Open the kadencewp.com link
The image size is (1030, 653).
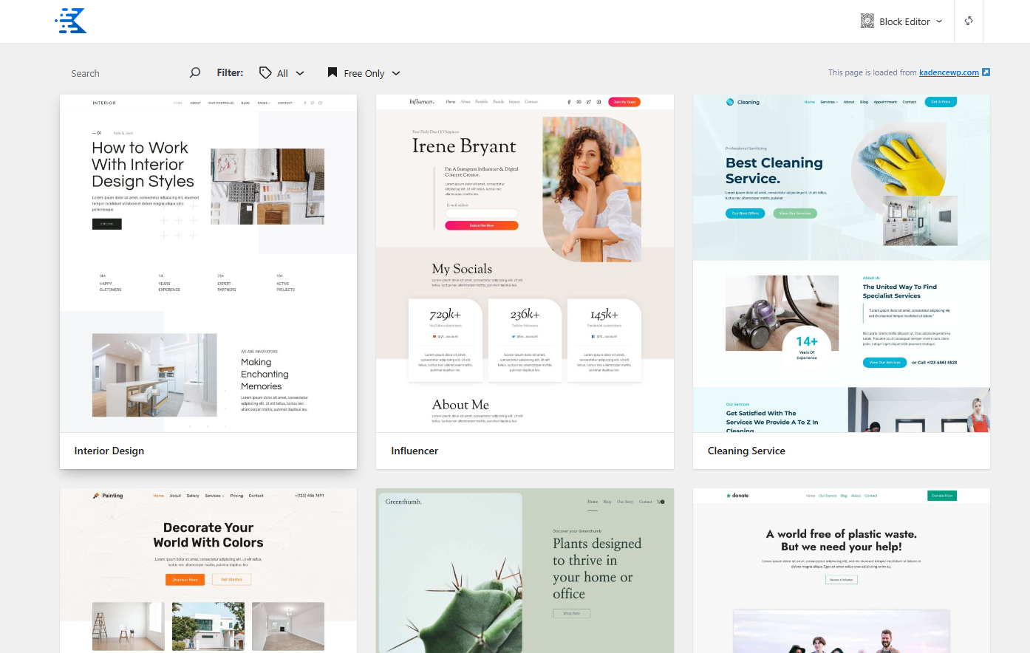[x=949, y=72]
